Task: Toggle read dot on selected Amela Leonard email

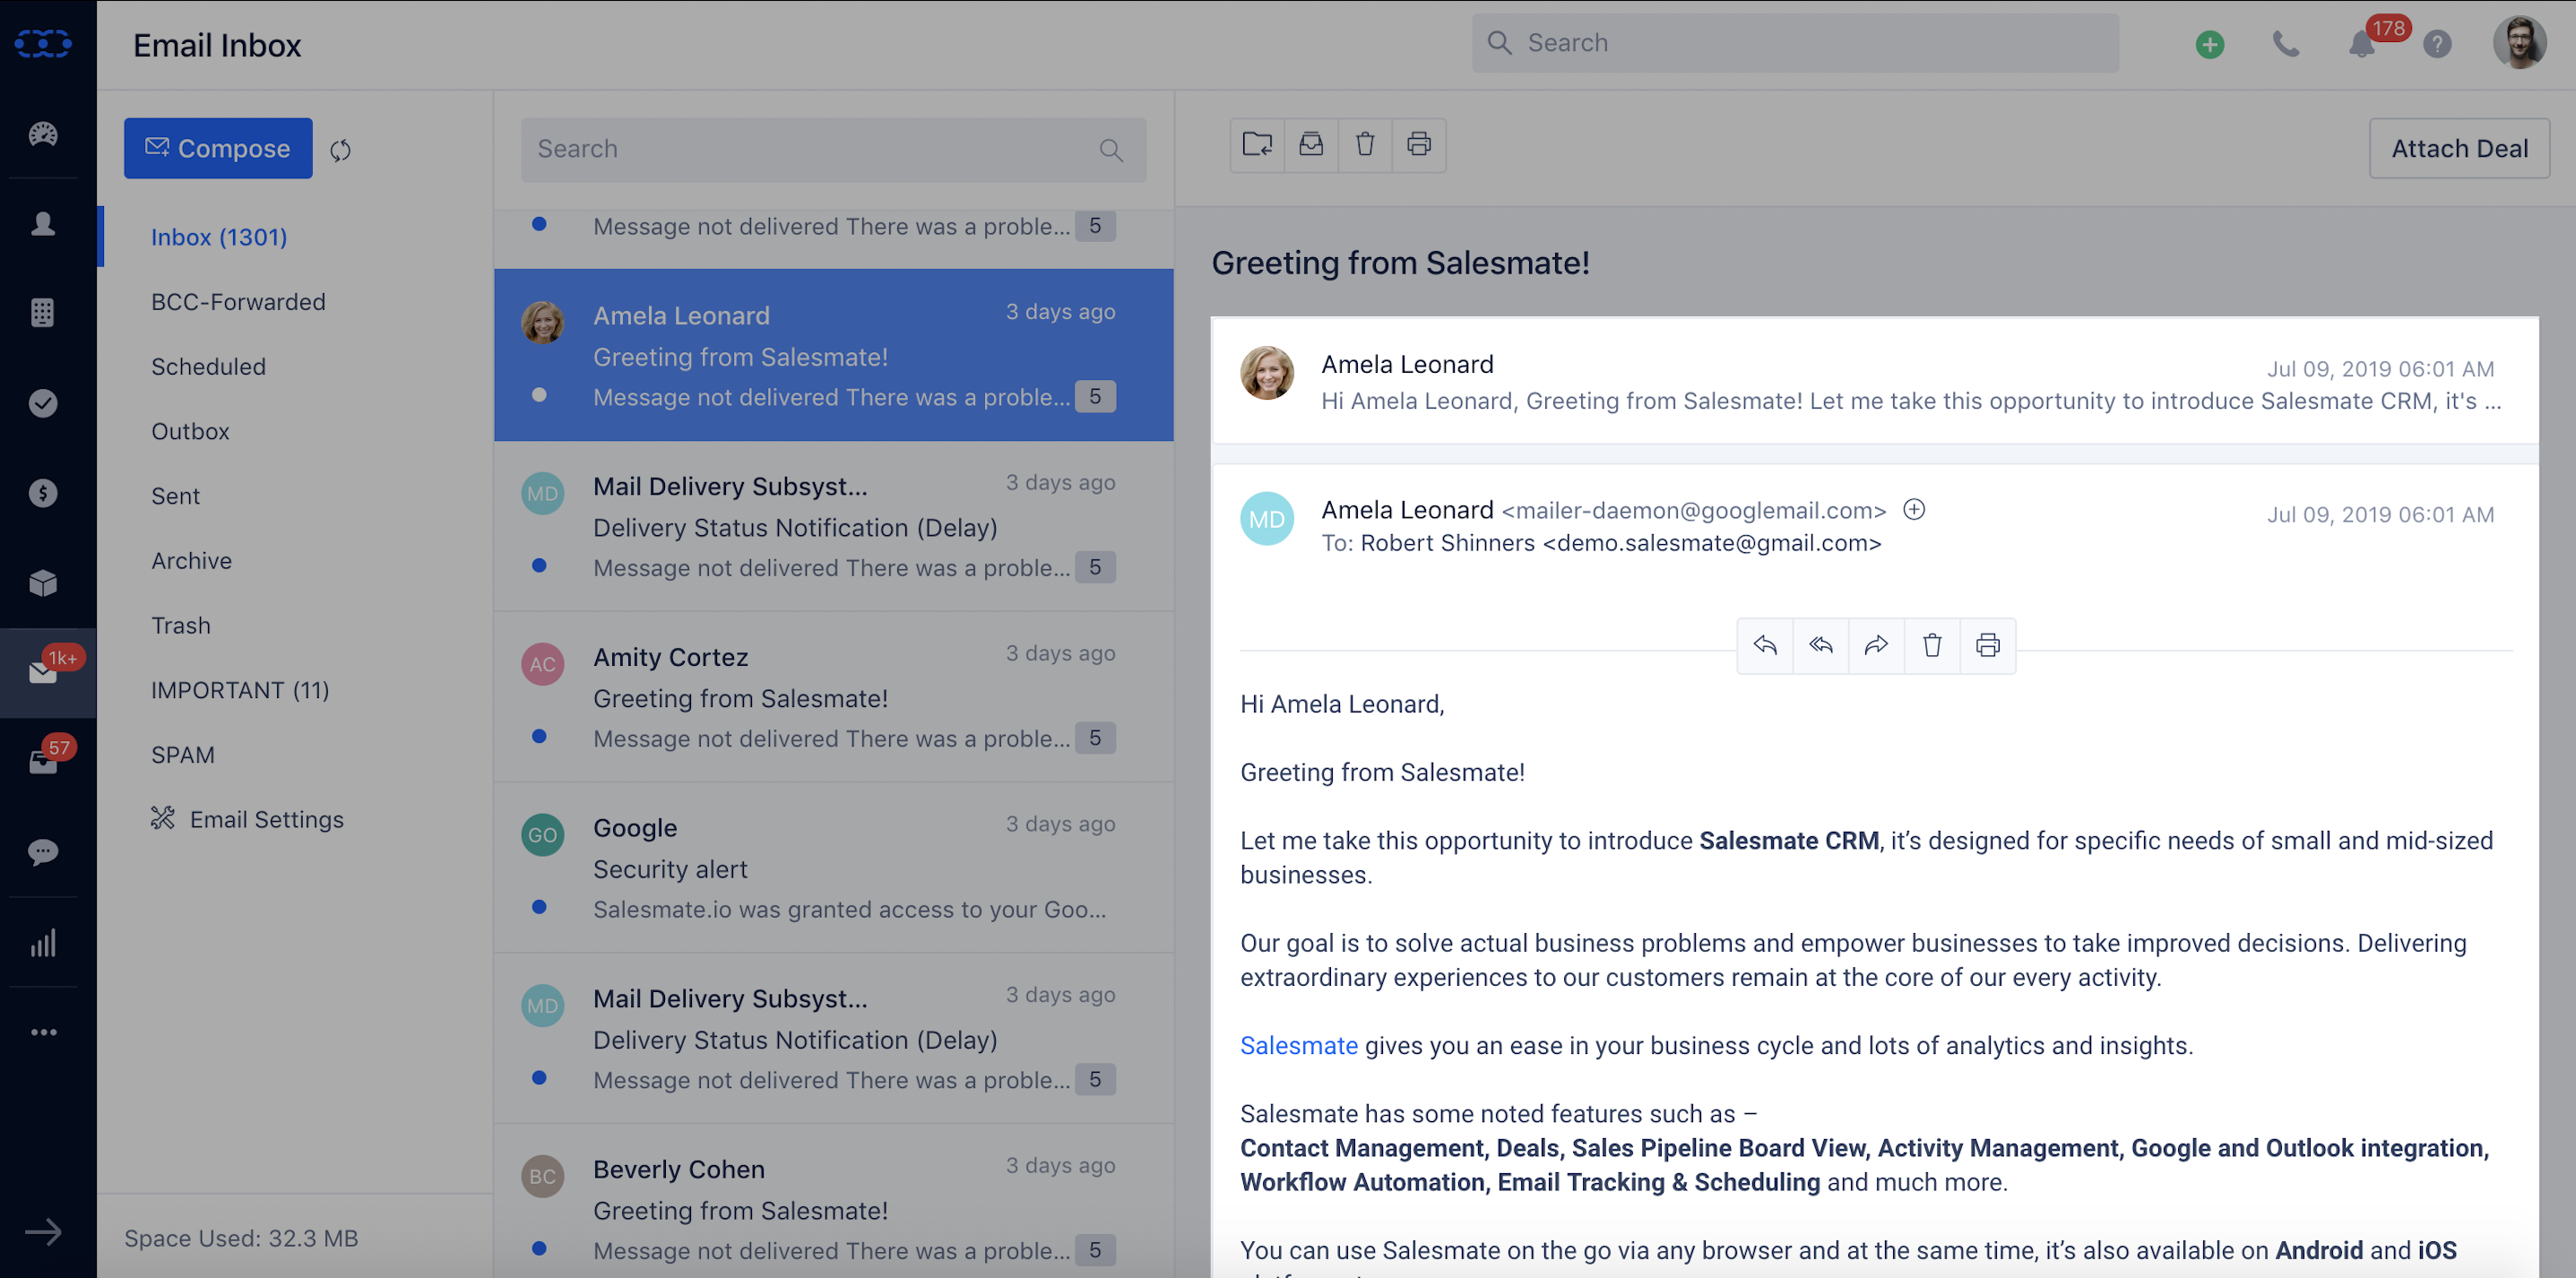Action: coord(539,395)
